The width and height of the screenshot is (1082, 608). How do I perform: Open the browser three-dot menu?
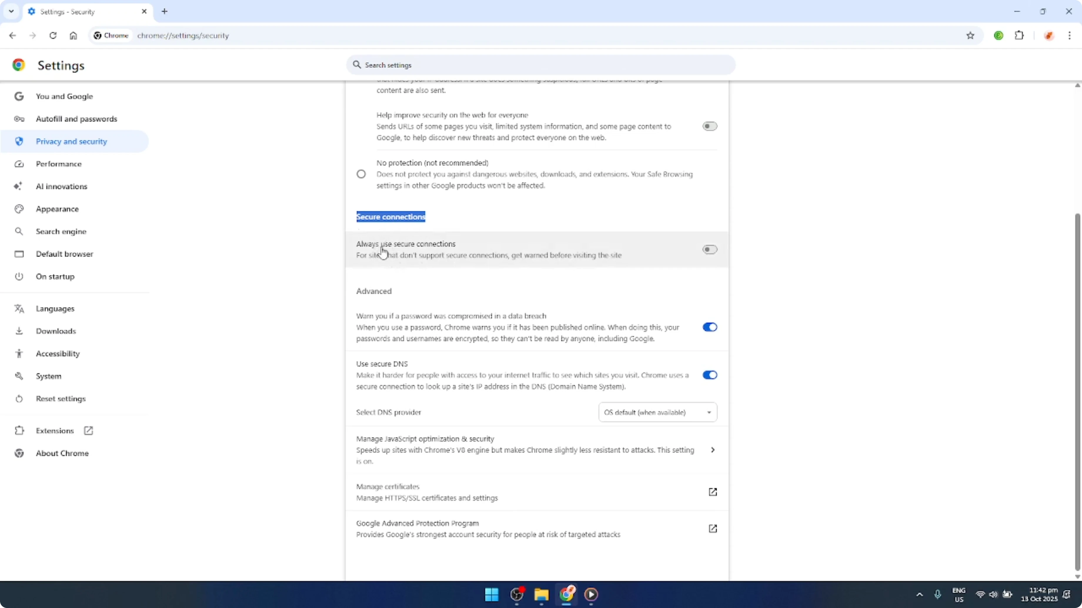(1070, 35)
